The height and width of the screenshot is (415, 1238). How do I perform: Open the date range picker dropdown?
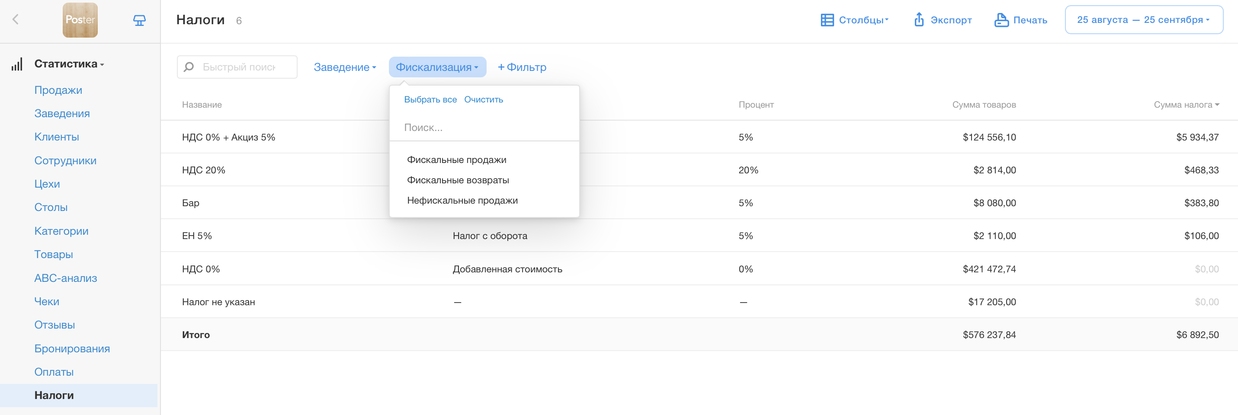pos(1143,20)
